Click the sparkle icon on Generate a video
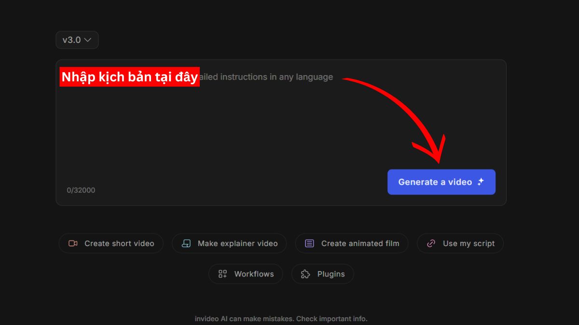 (x=481, y=182)
